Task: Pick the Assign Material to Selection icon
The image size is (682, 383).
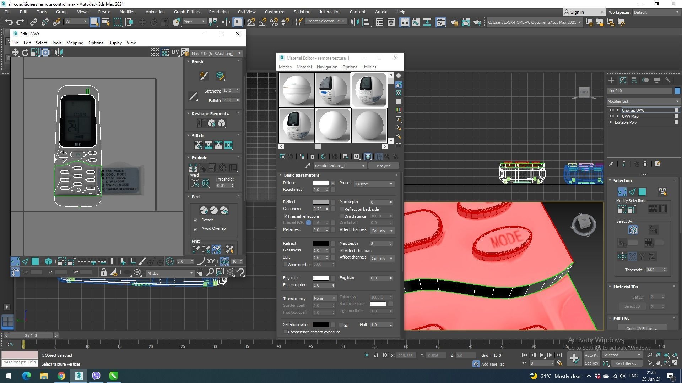Action: (290, 156)
